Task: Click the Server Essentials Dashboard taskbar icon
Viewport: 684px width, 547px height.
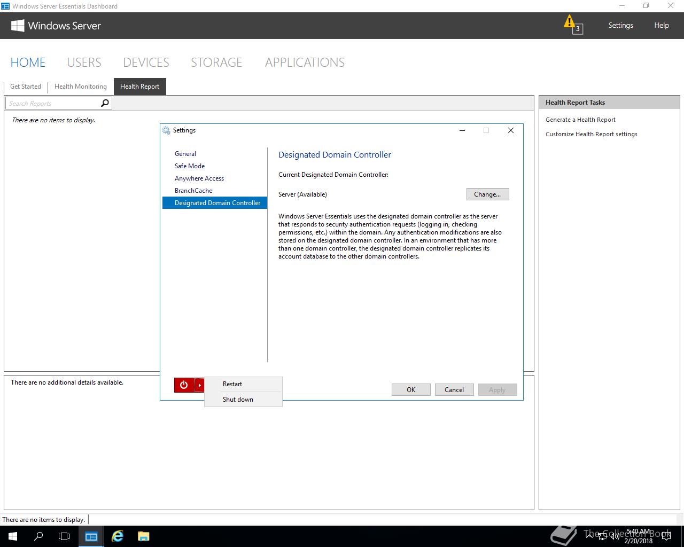Action: point(91,536)
